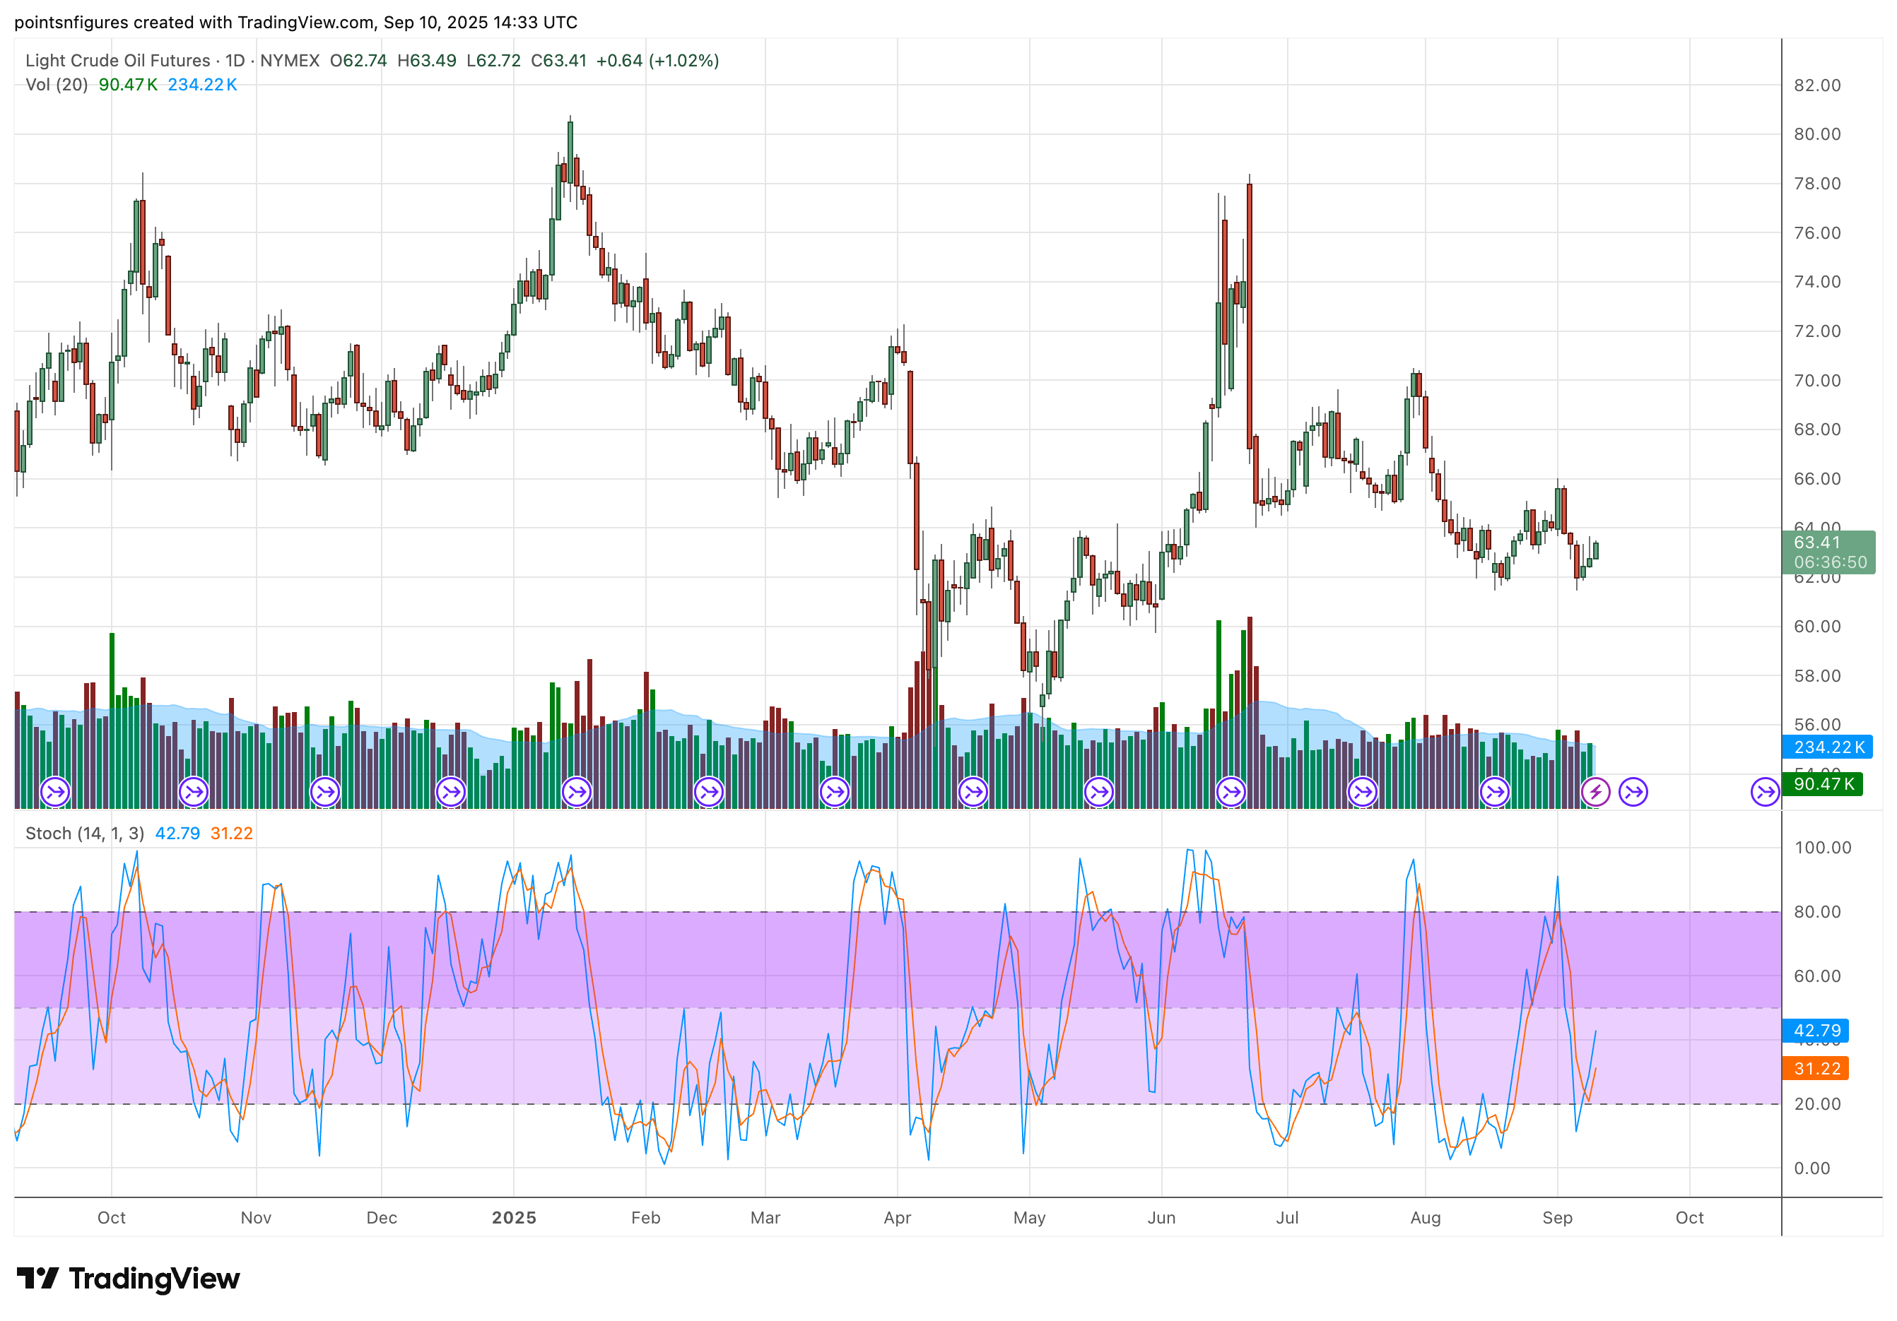
Task: Click the contract roll marker in mid-February
Action: tap(708, 793)
